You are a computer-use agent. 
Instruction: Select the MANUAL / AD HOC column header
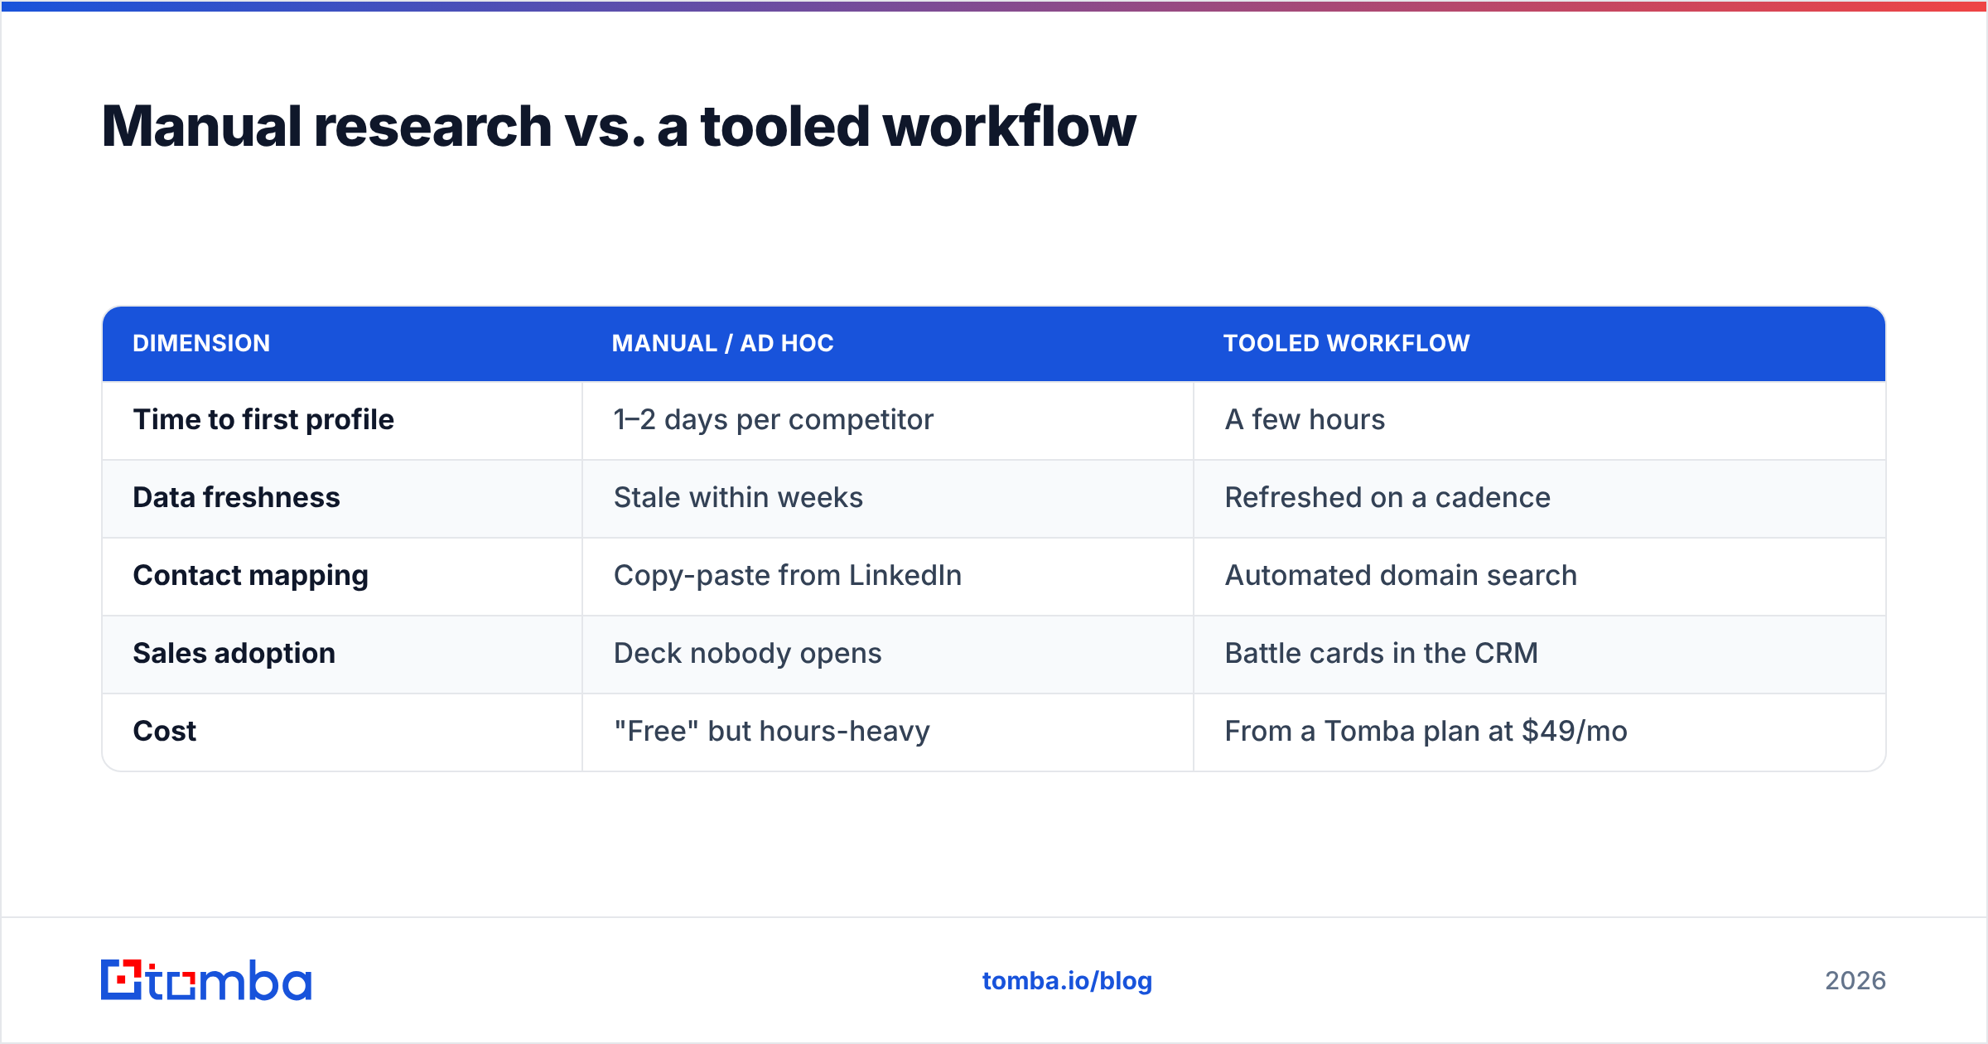tap(888, 343)
